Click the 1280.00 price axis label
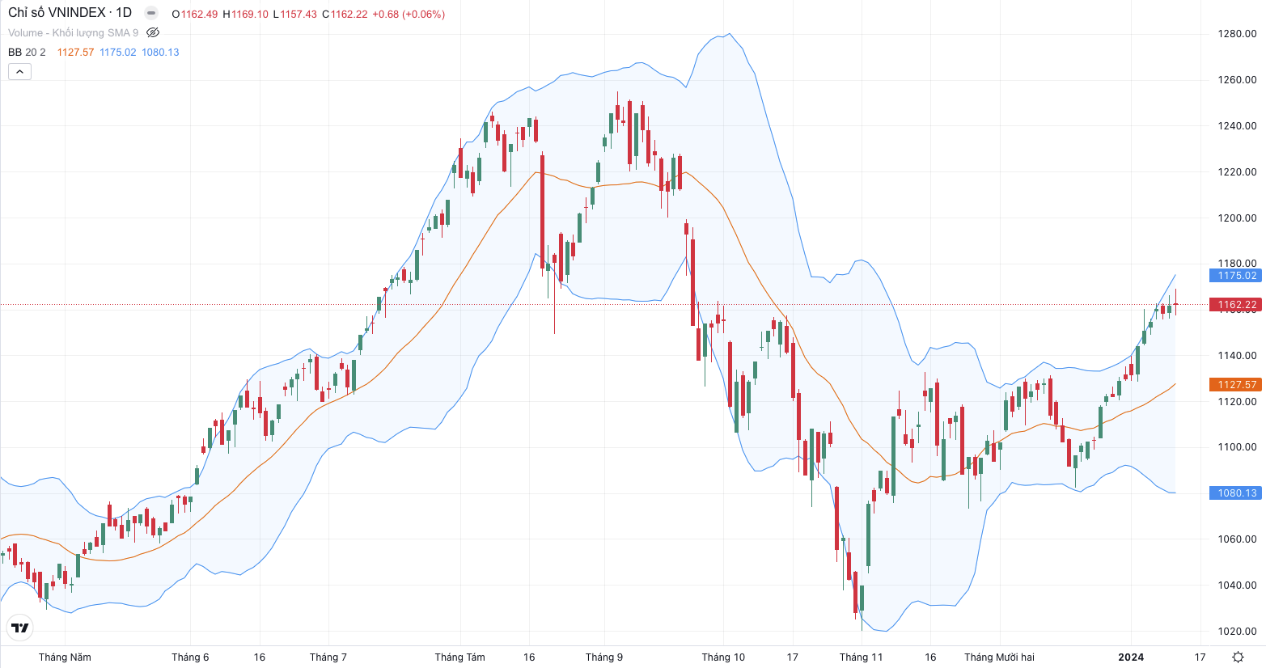Viewport: 1266px width, 668px height. click(1238, 33)
